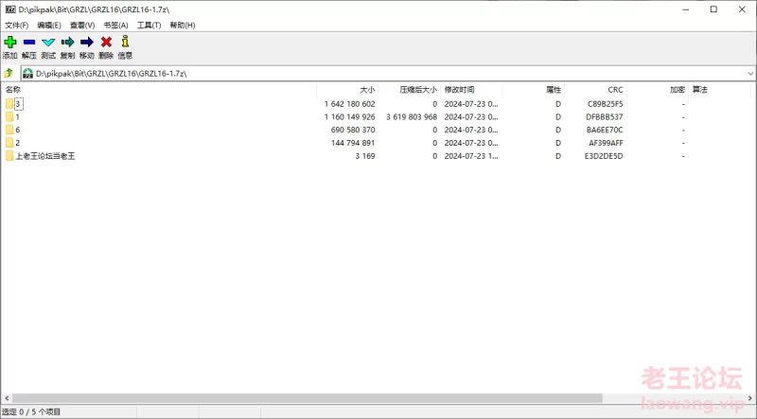The image size is (757, 419).
Task: Click the Copy (复制) arrow icon
Action: coord(67,42)
